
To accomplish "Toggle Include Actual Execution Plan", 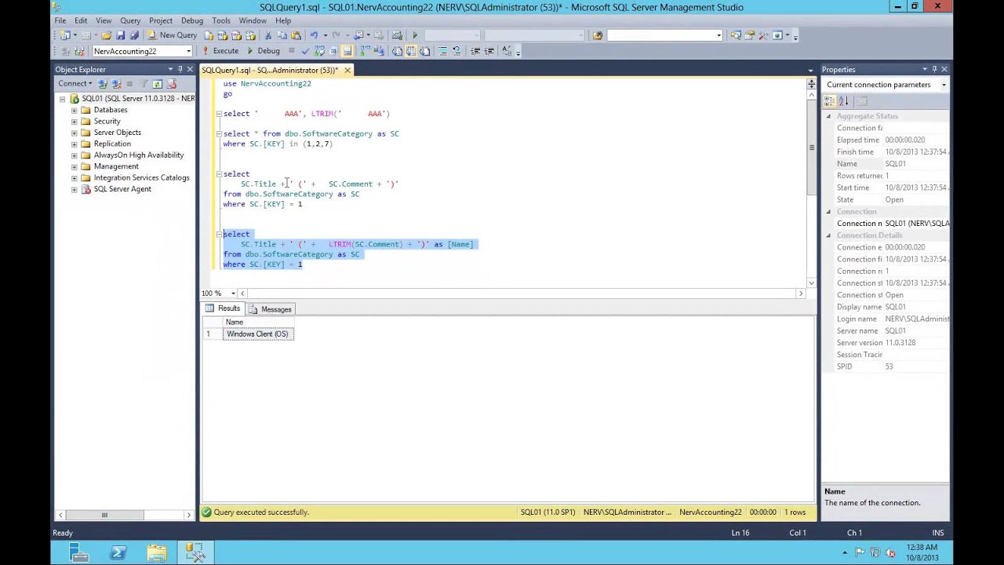I will coord(365,51).
